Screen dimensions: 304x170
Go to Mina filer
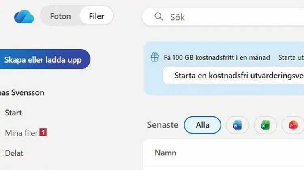pos(21,133)
